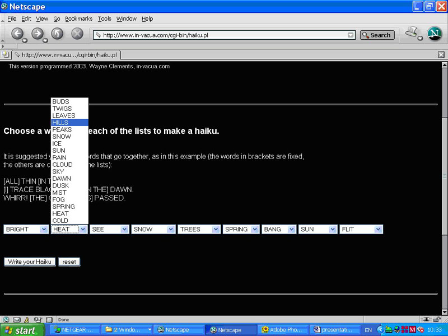Click the Back arrow navigation button
Viewport: 448px width, 336px height.
pyautogui.click(x=18, y=34)
